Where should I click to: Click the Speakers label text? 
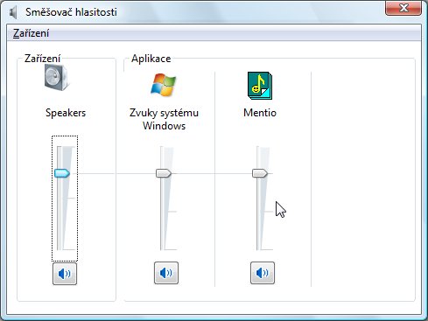[66, 113]
